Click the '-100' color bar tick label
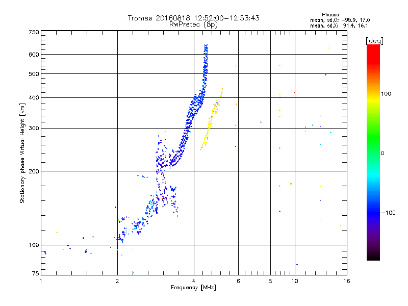Viewport: 408px width, 306px height. (x=388, y=213)
